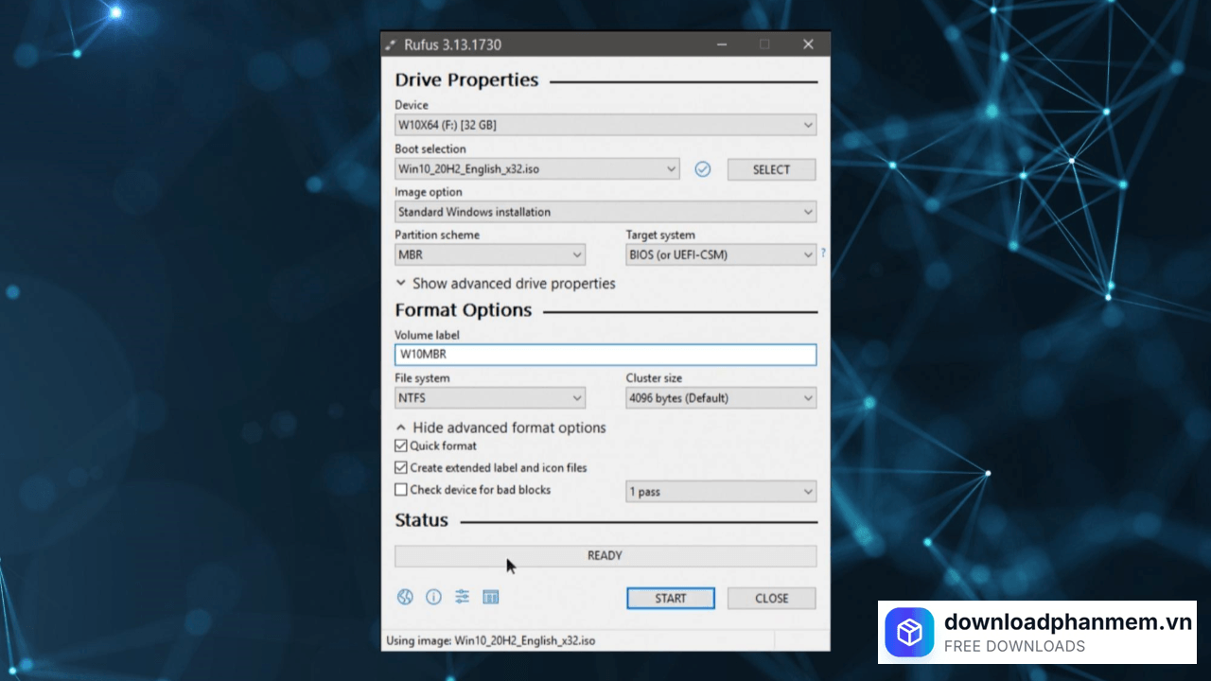Viewport: 1211px width, 681px height.
Task: Click the 'Using image' status bar text
Action: click(491, 640)
